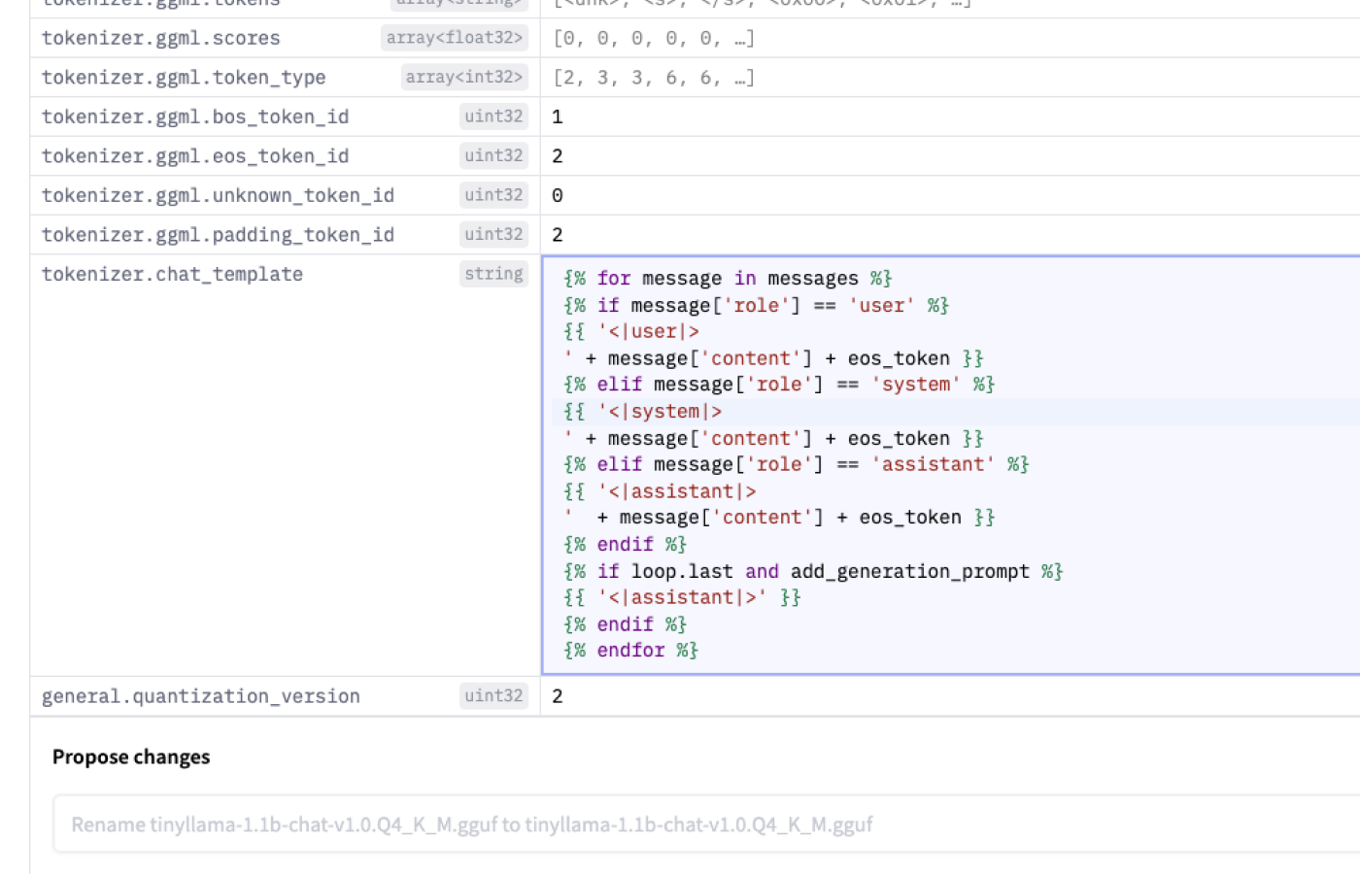The image size is (1360, 874).
Task: Place cursor on the '<|system|>' template line
Action: pos(661,412)
